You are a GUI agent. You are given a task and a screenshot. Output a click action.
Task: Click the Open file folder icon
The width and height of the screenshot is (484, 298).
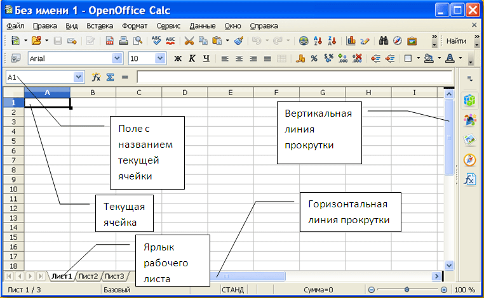pyautogui.click(x=36, y=41)
